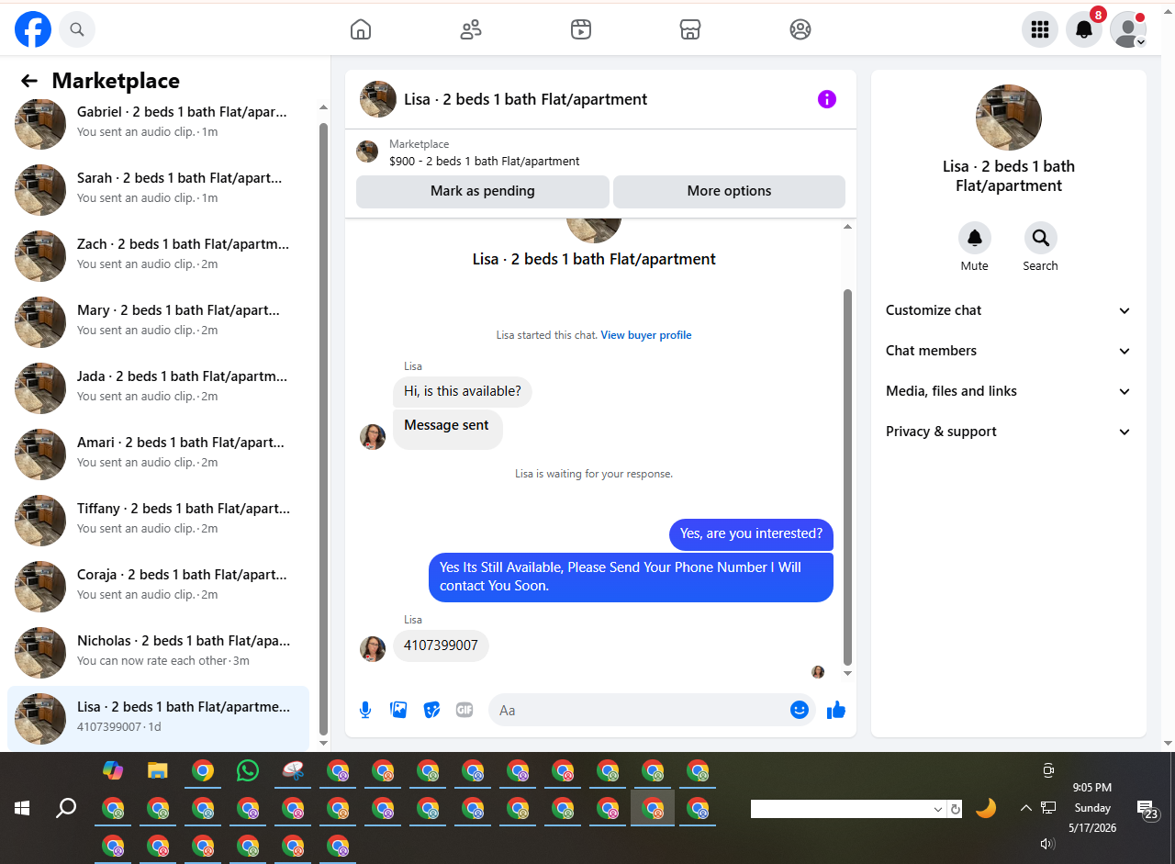Viewport: 1175px width, 864px height.
Task: Click the "Message sent" bubble
Action: tap(447, 428)
